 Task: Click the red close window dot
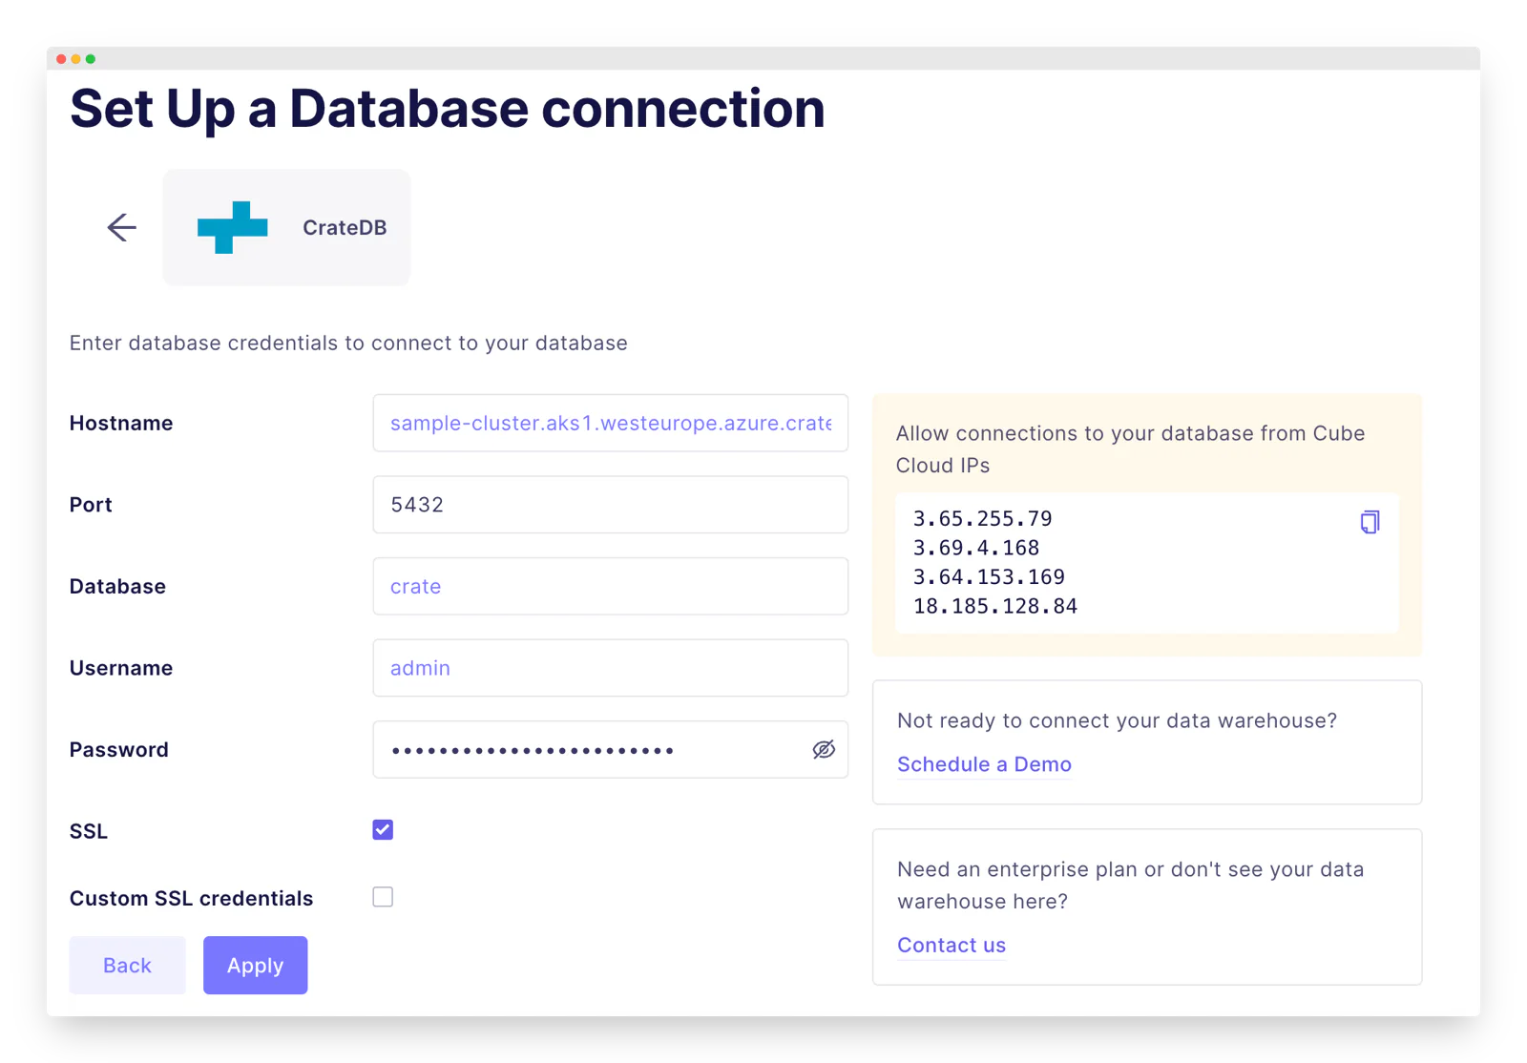pyautogui.click(x=61, y=59)
